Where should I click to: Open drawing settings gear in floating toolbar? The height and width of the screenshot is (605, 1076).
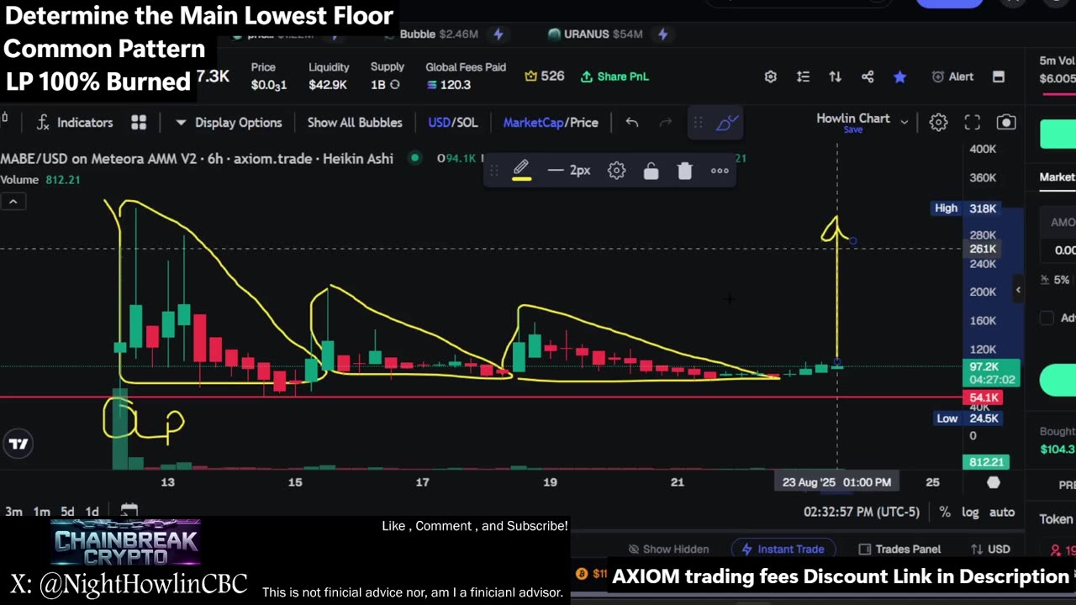click(617, 171)
